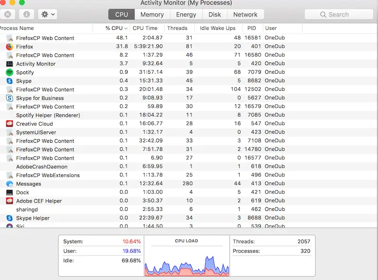Switch to the Network tab
This screenshot has width=378, height=280.
pos(245,15)
